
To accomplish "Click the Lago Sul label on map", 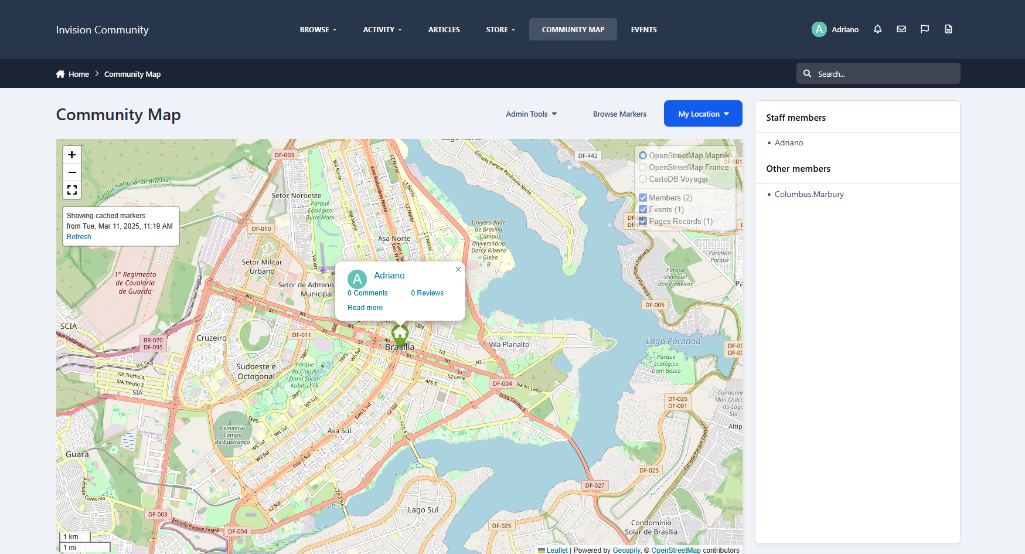I will pos(423,510).
